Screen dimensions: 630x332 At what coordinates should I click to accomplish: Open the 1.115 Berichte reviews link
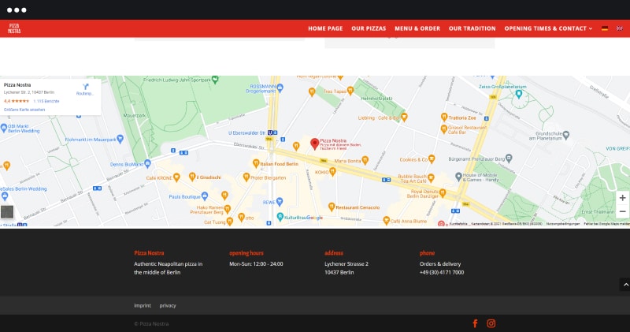(x=46, y=101)
